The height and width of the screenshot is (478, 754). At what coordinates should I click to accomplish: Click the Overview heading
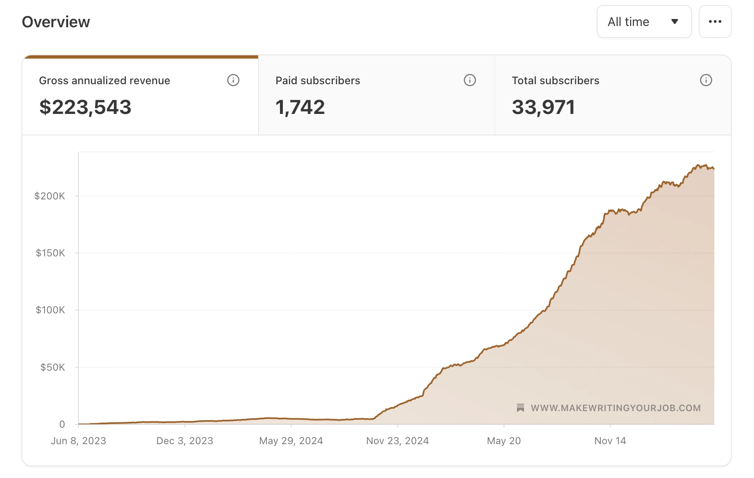point(56,22)
